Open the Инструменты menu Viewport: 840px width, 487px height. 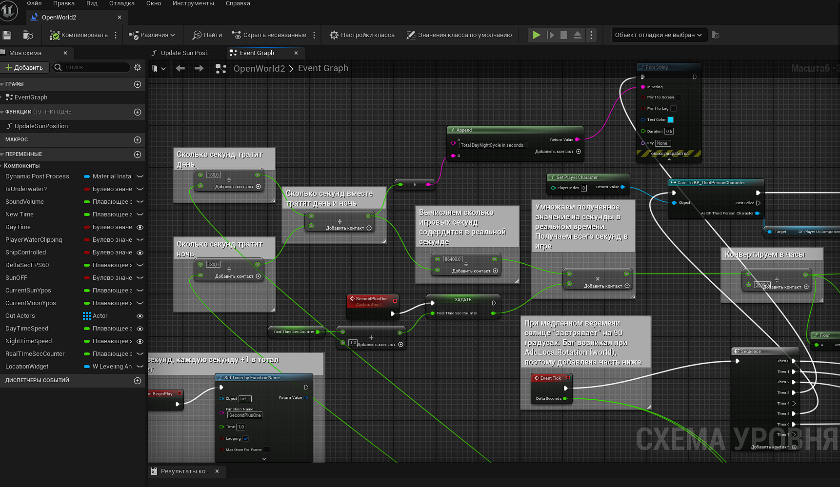pyautogui.click(x=193, y=3)
